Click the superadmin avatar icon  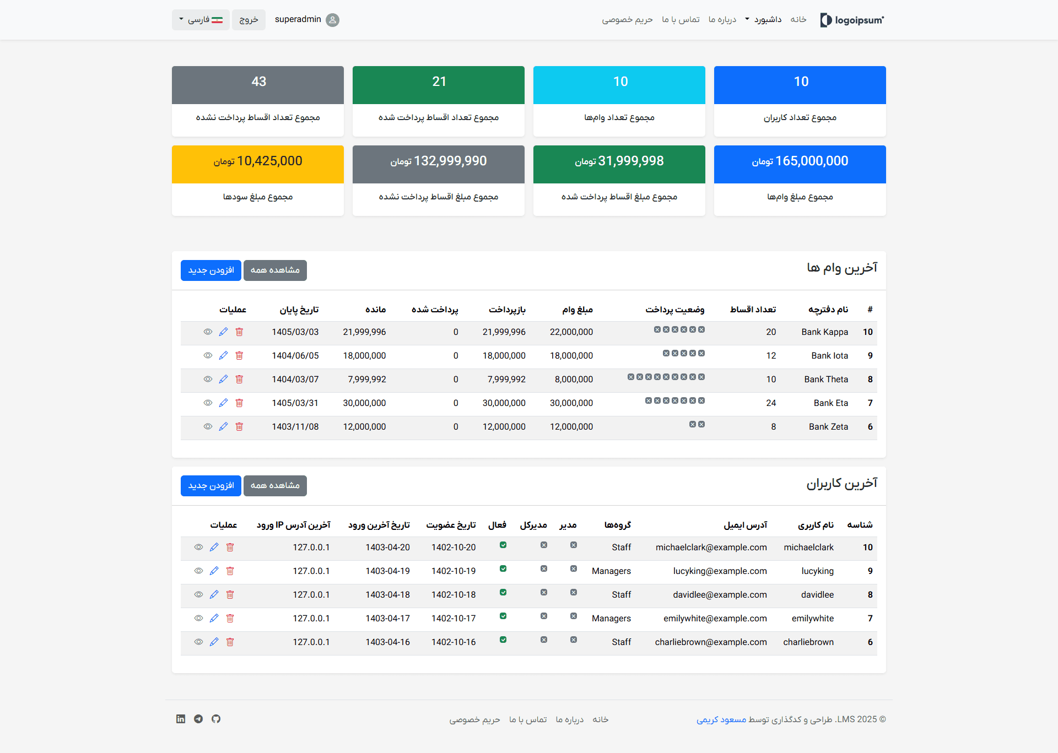coord(332,20)
